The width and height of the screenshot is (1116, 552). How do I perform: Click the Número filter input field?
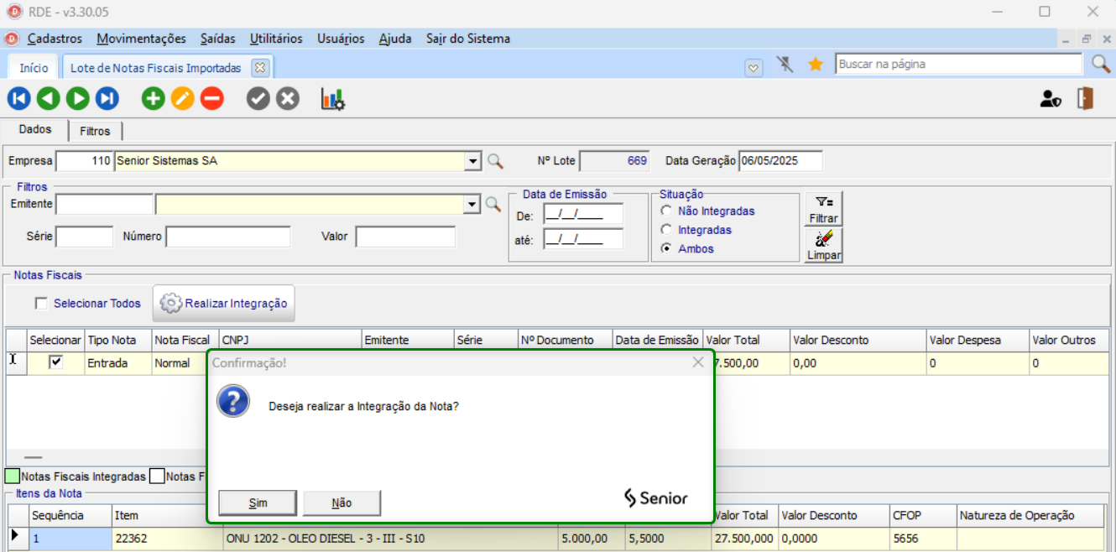(228, 237)
